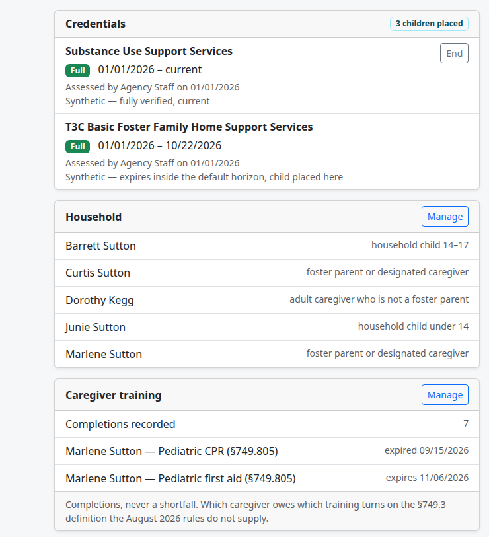
Task: Open Manage for Caregiver training section
Action: click(445, 395)
